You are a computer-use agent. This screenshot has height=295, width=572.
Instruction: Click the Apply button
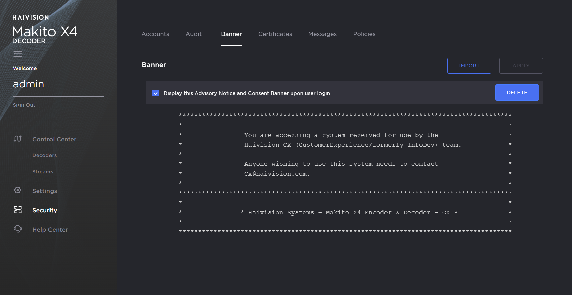pyautogui.click(x=520, y=66)
